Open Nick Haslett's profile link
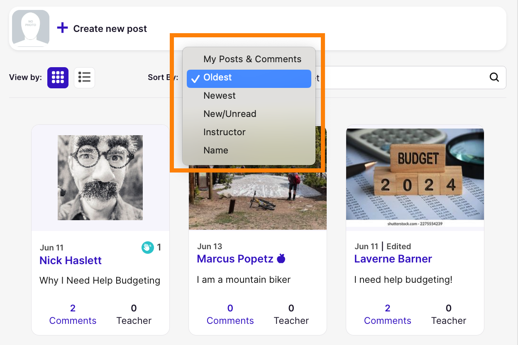 [x=71, y=260]
